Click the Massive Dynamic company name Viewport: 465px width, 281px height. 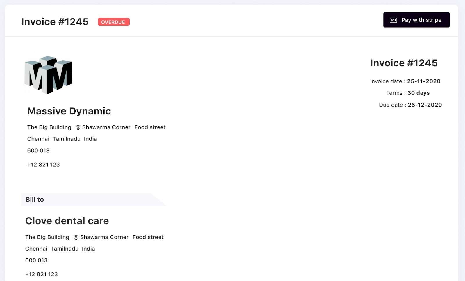click(x=69, y=111)
